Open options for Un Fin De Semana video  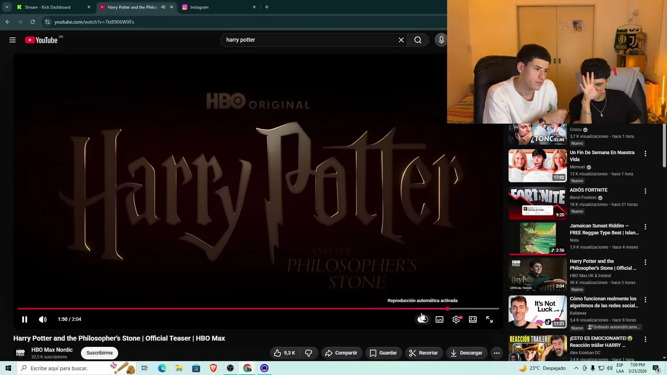(x=645, y=154)
